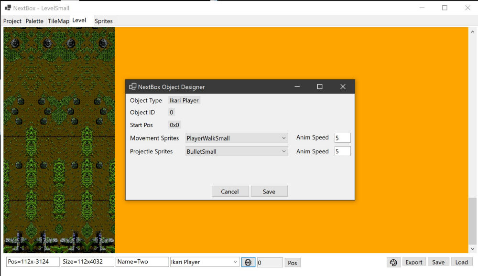Click the NextBox app icon in the title bar

[8, 8]
